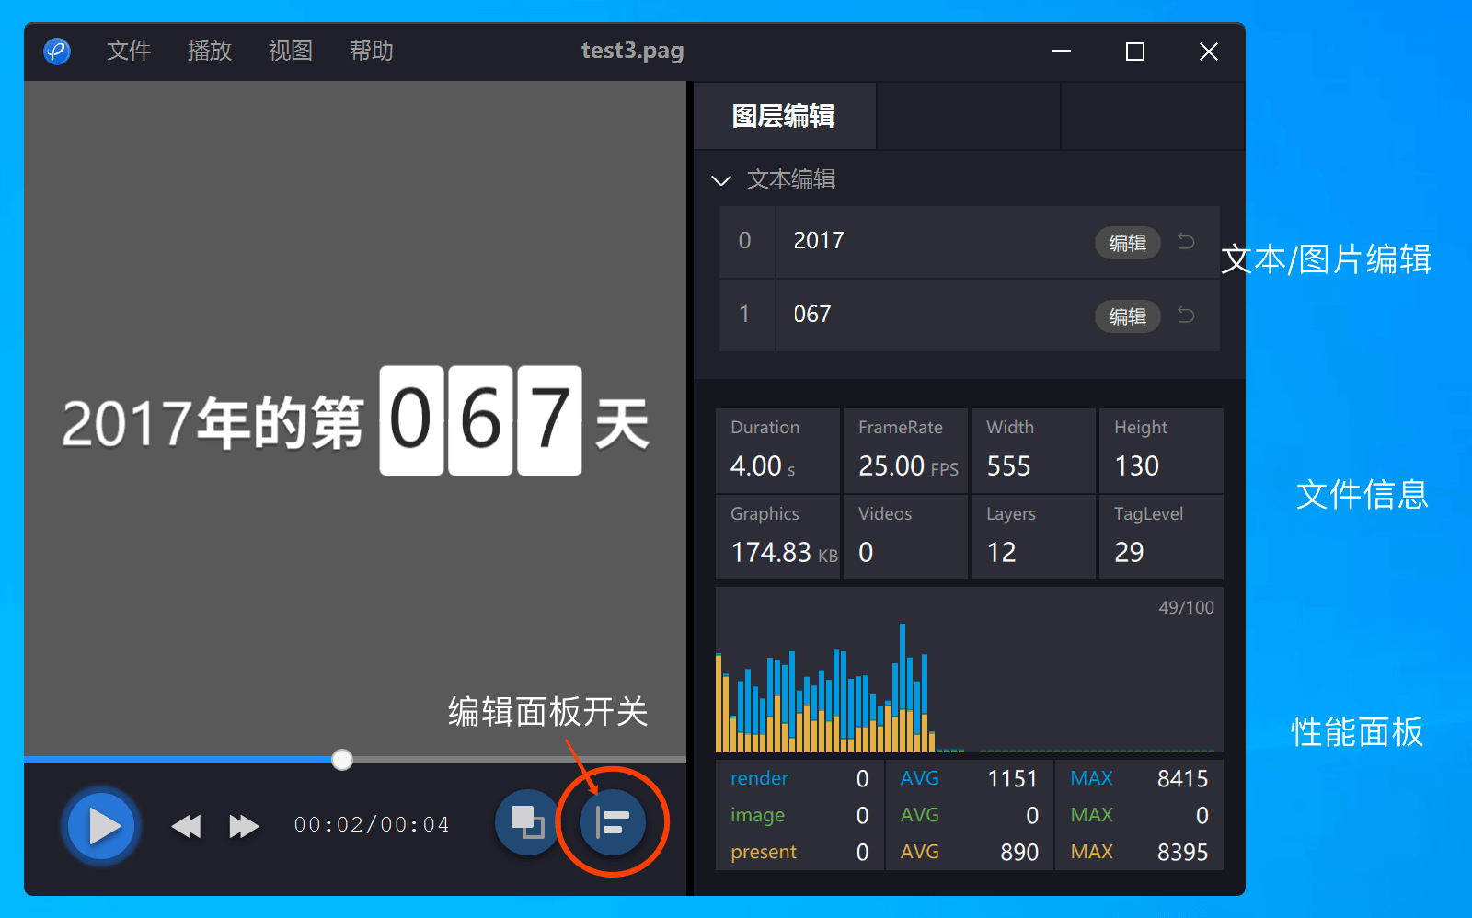Click the 编辑 button for text 2017
Viewport: 1472px width, 918px height.
point(1127,243)
